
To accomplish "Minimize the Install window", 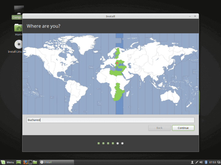I will pos(190,16).
